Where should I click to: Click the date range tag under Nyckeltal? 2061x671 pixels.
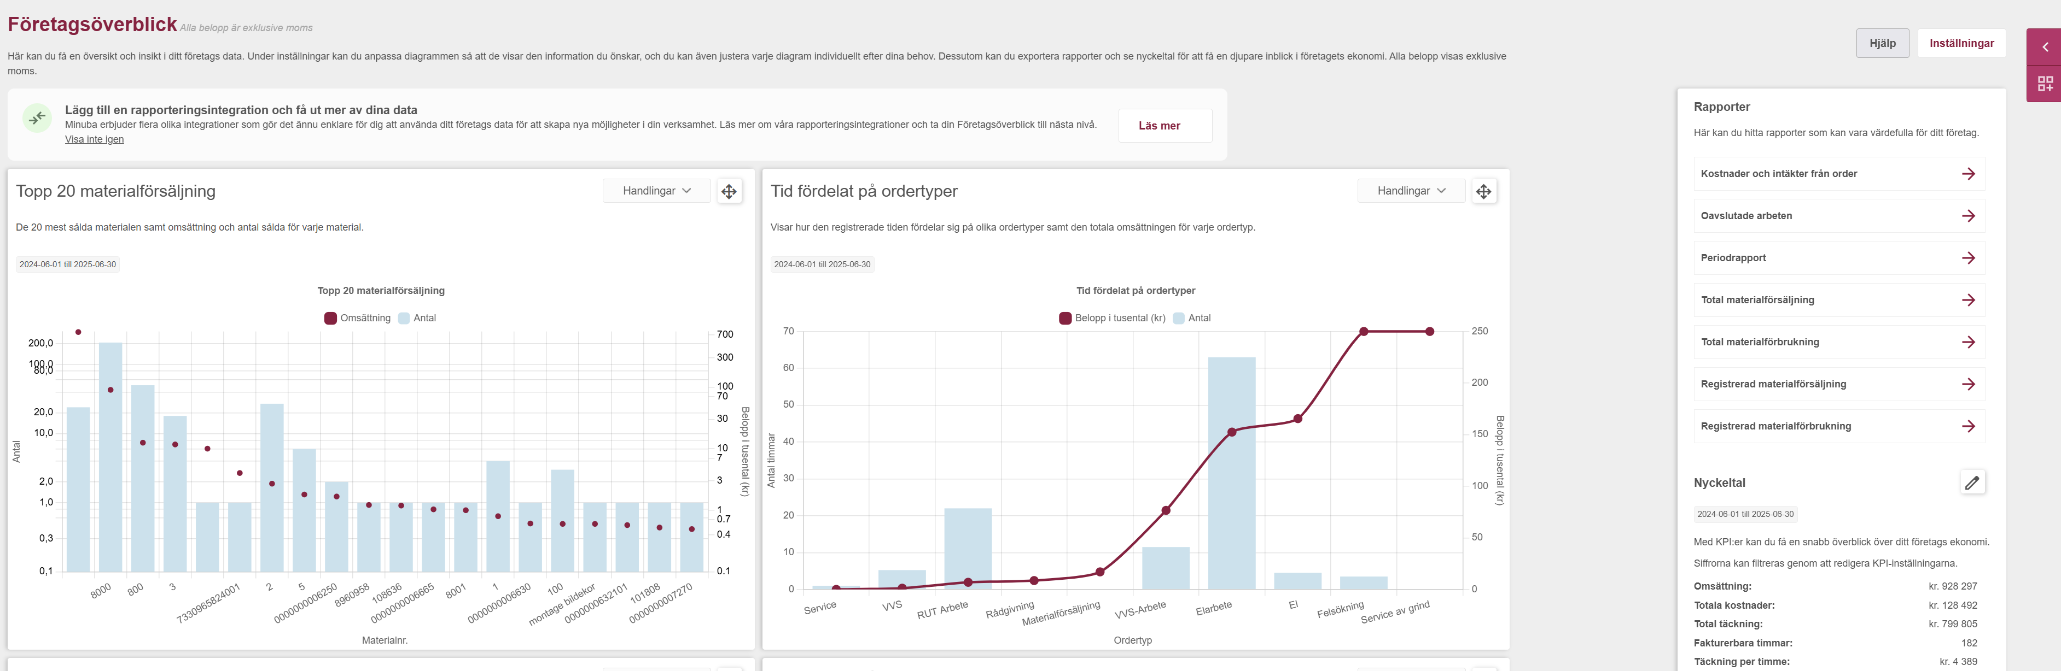(1745, 514)
